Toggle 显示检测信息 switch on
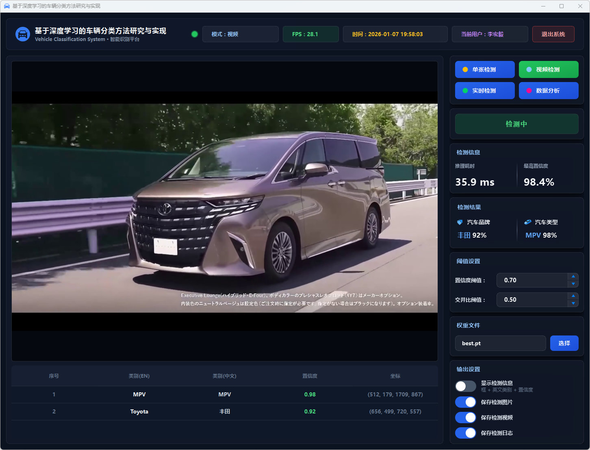The height and width of the screenshot is (450, 590). (466, 386)
